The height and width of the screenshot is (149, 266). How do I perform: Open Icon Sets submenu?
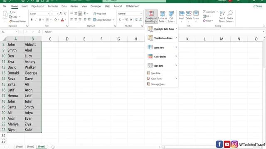click(162, 66)
